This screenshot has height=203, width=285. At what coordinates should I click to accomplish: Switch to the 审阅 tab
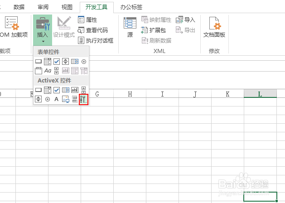43,7
